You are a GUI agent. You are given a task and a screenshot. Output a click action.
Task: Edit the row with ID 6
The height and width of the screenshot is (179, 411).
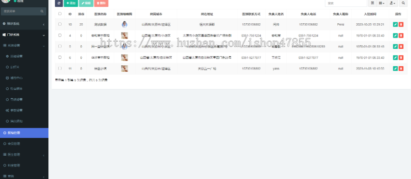pyautogui.click(x=395, y=58)
